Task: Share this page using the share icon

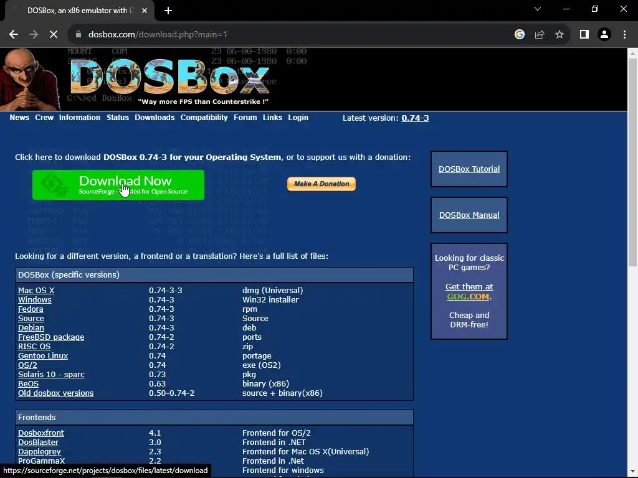Action: pos(540,35)
